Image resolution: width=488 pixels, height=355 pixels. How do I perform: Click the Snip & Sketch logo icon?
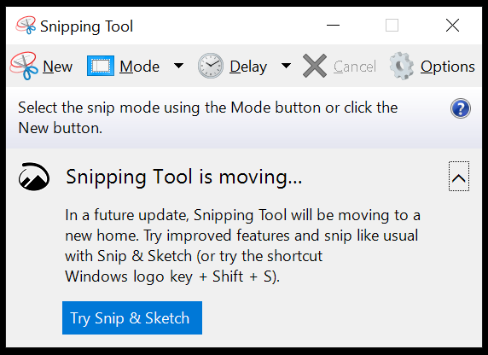(x=34, y=177)
